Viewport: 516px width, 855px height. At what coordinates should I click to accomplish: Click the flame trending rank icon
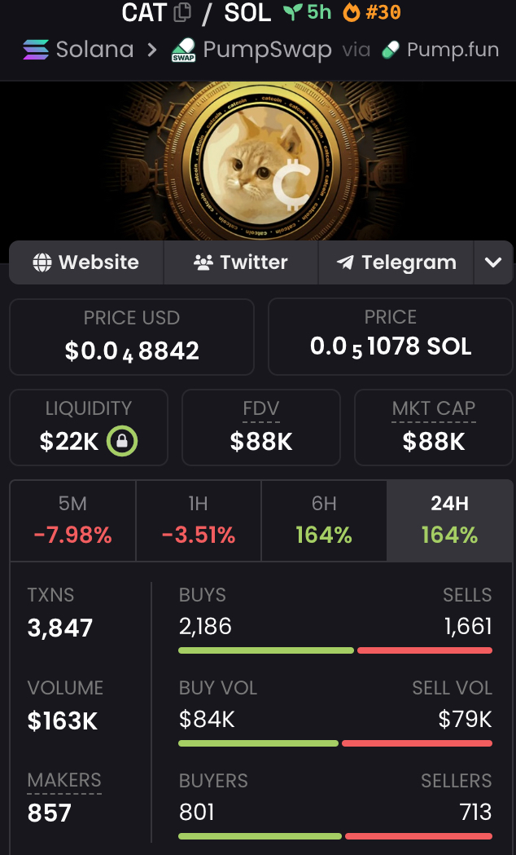pyautogui.click(x=351, y=13)
